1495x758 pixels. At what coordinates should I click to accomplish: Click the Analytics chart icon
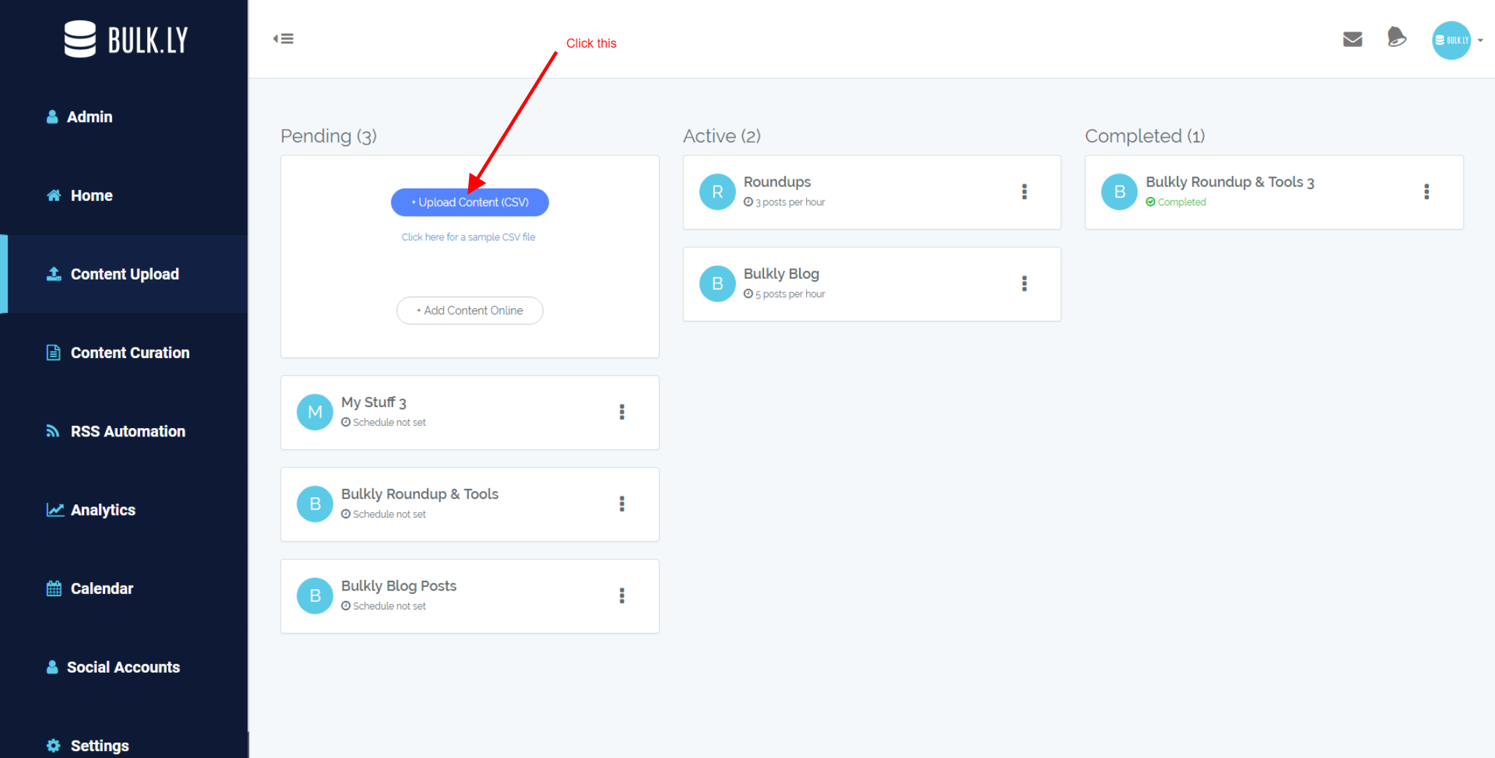pyautogui.click(x=55, y=509)
